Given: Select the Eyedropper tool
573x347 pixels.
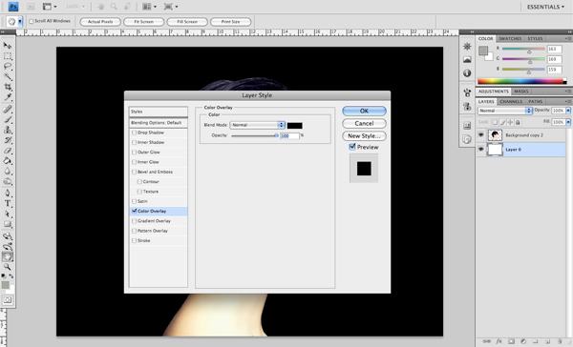Looking at the screenshot, I should tap(8, 97).
